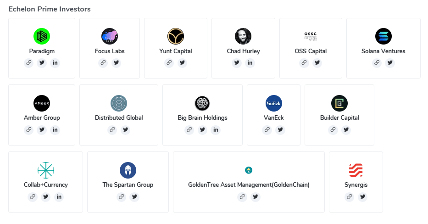This screenshot has width=428, height=224.
Task: Open The Spartan Group's Twitter icon
Action: 134,197
